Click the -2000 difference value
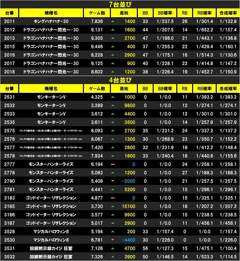 [128, 181]
